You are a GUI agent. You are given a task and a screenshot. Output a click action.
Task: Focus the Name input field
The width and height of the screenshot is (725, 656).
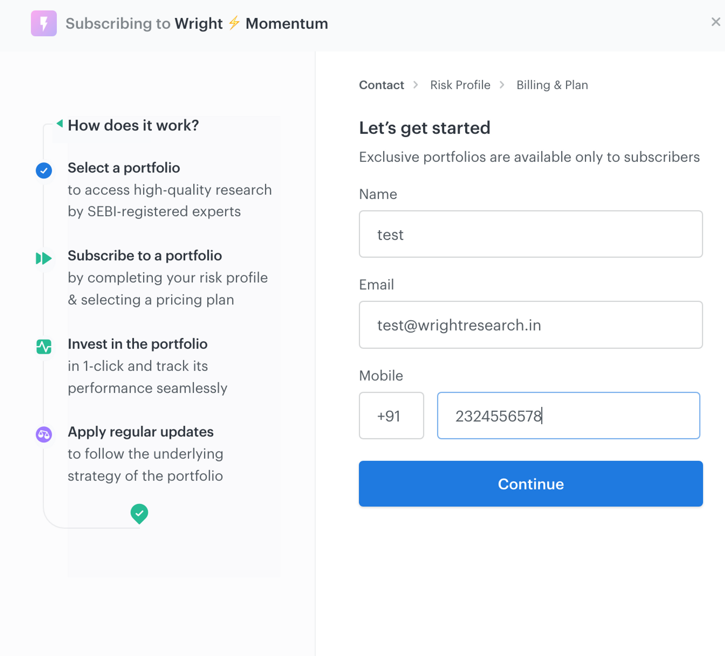pos(531,234)
